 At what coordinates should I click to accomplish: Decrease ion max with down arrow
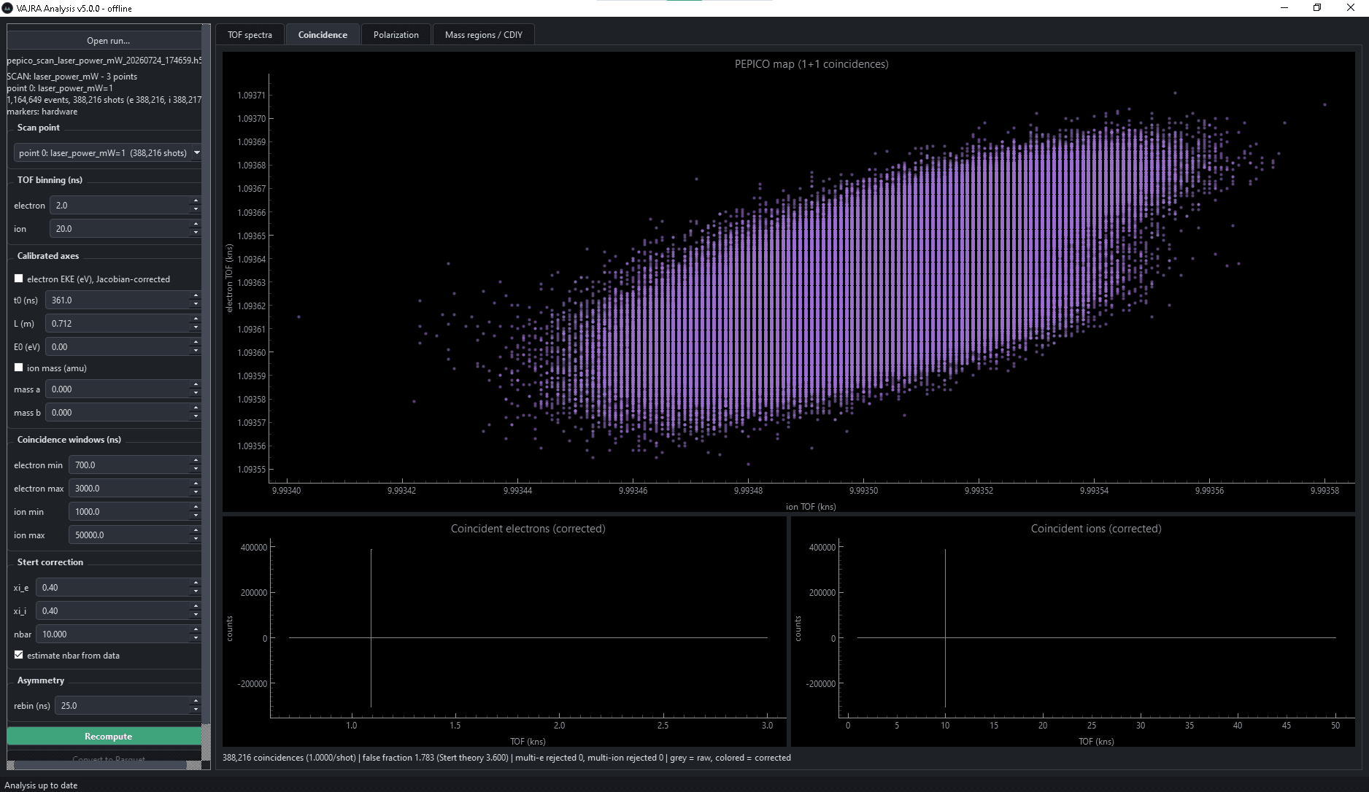196,540
